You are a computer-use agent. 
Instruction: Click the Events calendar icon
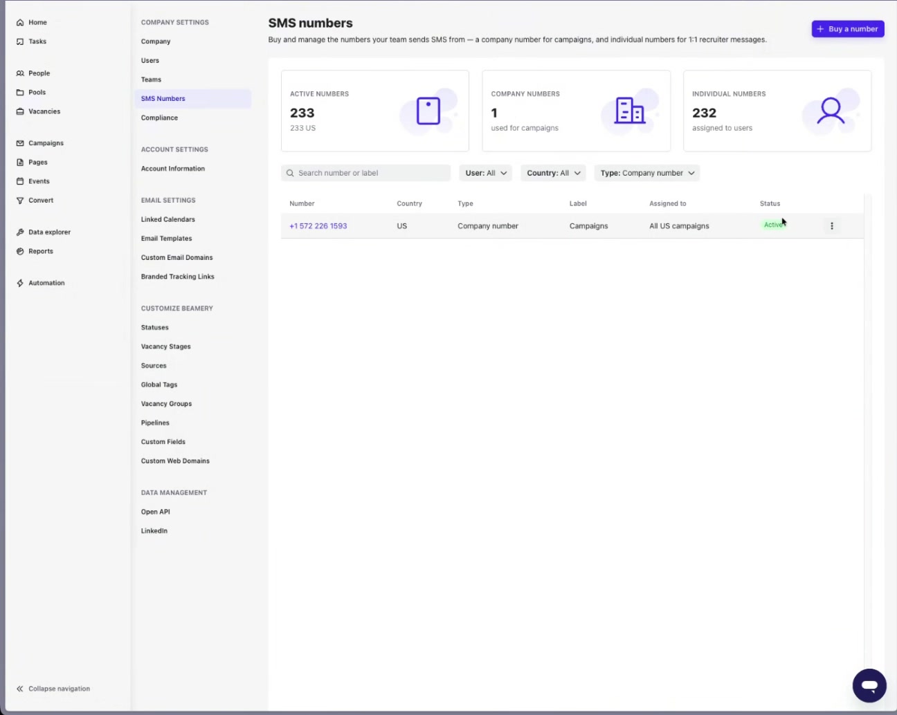pos(20,181)
